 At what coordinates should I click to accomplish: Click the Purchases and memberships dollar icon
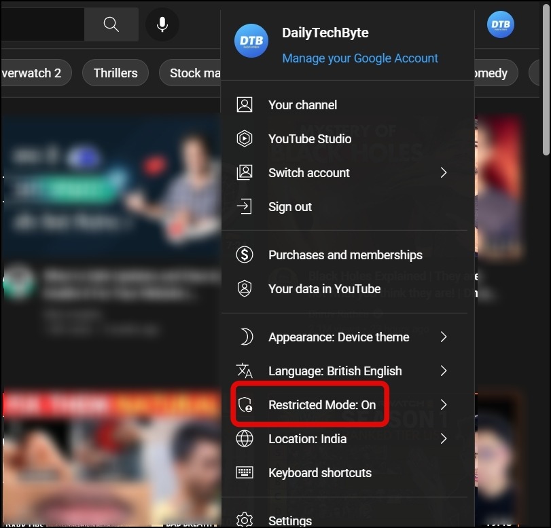245,254
